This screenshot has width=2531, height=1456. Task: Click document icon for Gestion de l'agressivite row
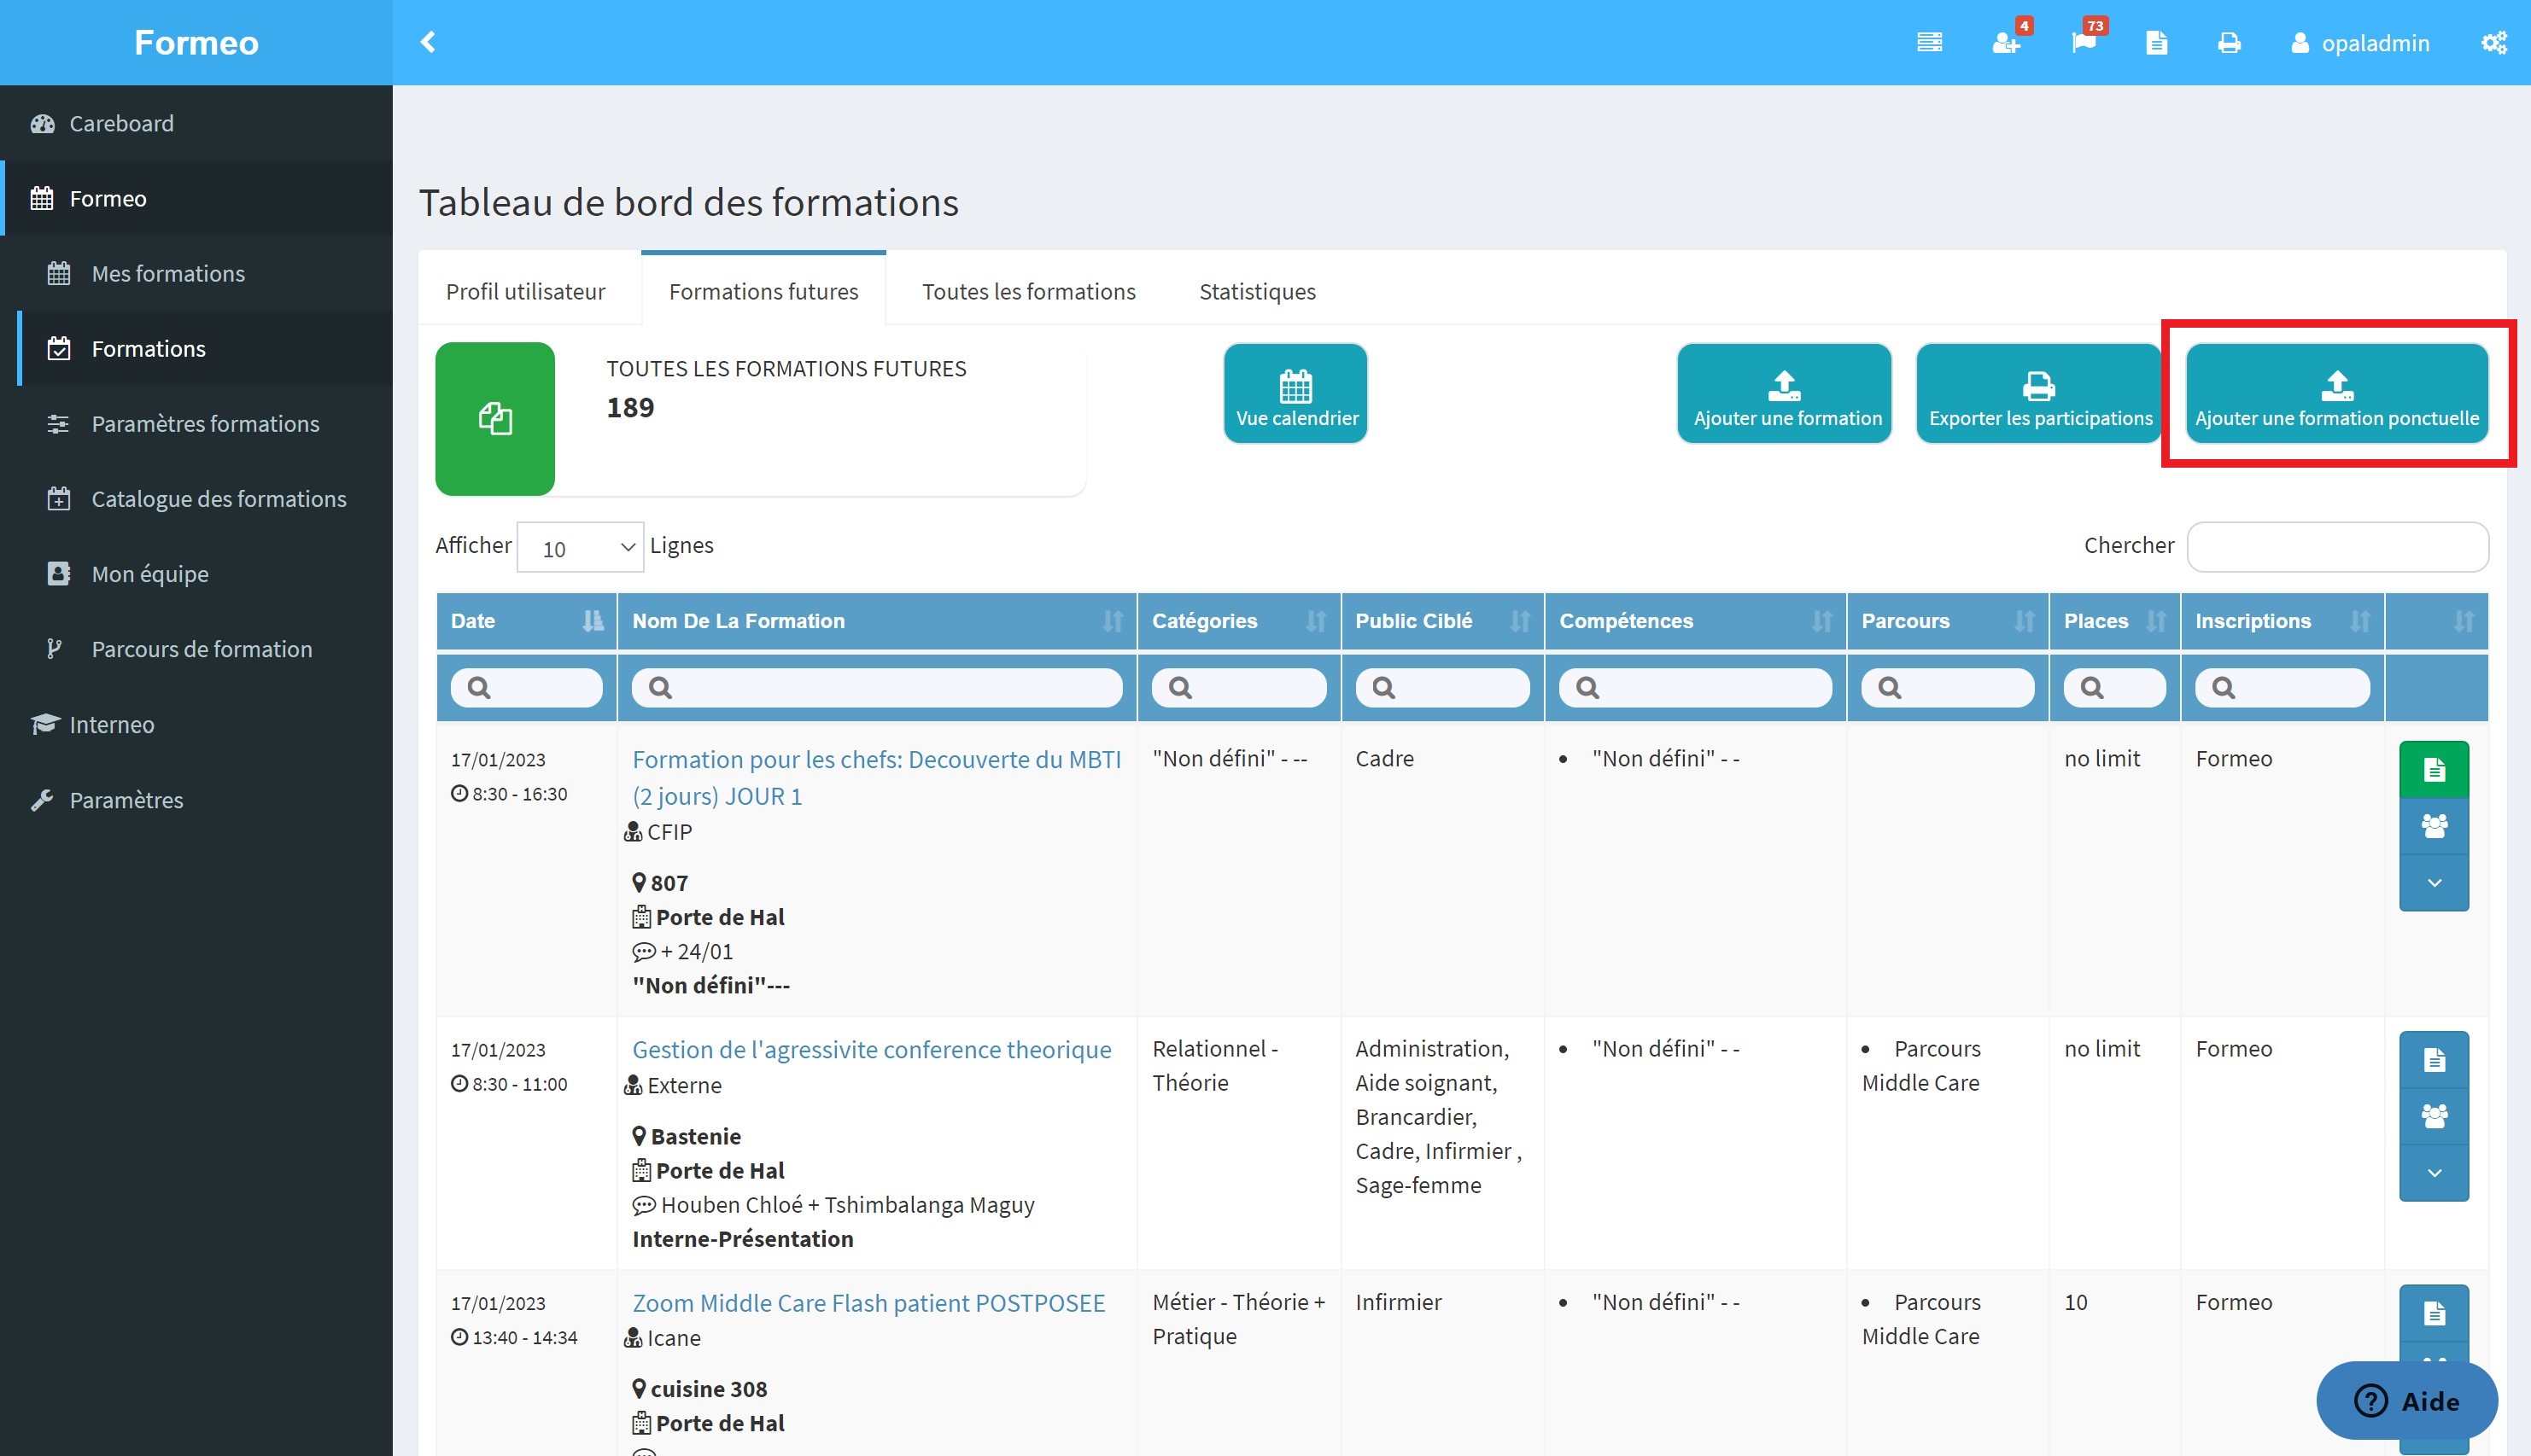[2434, 1059]
